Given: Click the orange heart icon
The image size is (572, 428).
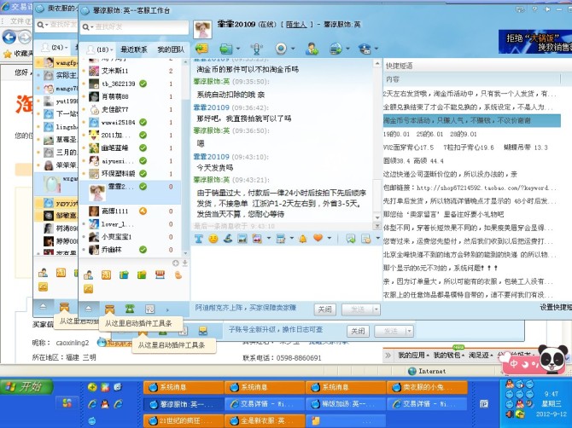Looking at the screenshot, I should [x=318, y=238].
